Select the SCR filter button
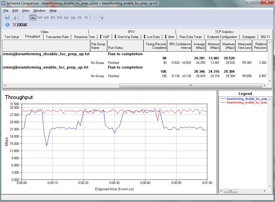This screenshot has width=275, height=202. click(x=46, y=17)
